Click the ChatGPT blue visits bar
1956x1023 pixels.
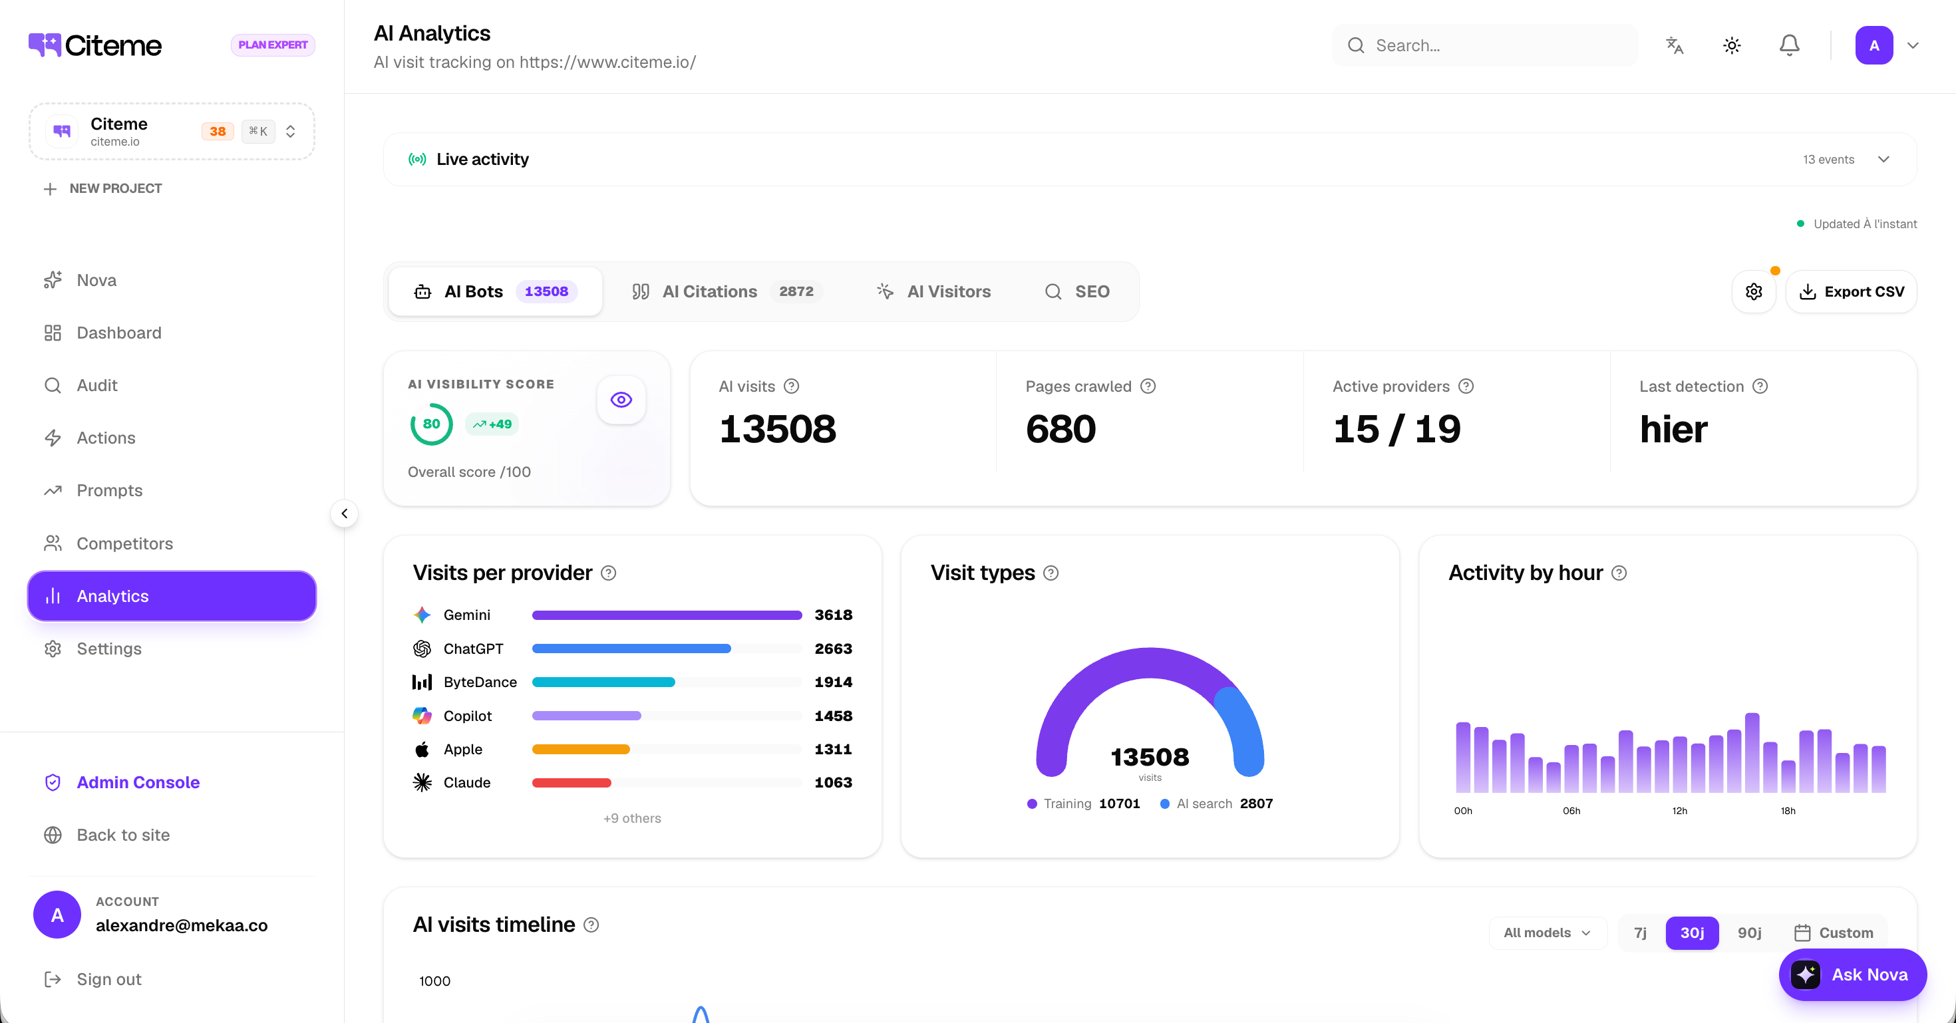pyautogui.click(x=631, y=649)
